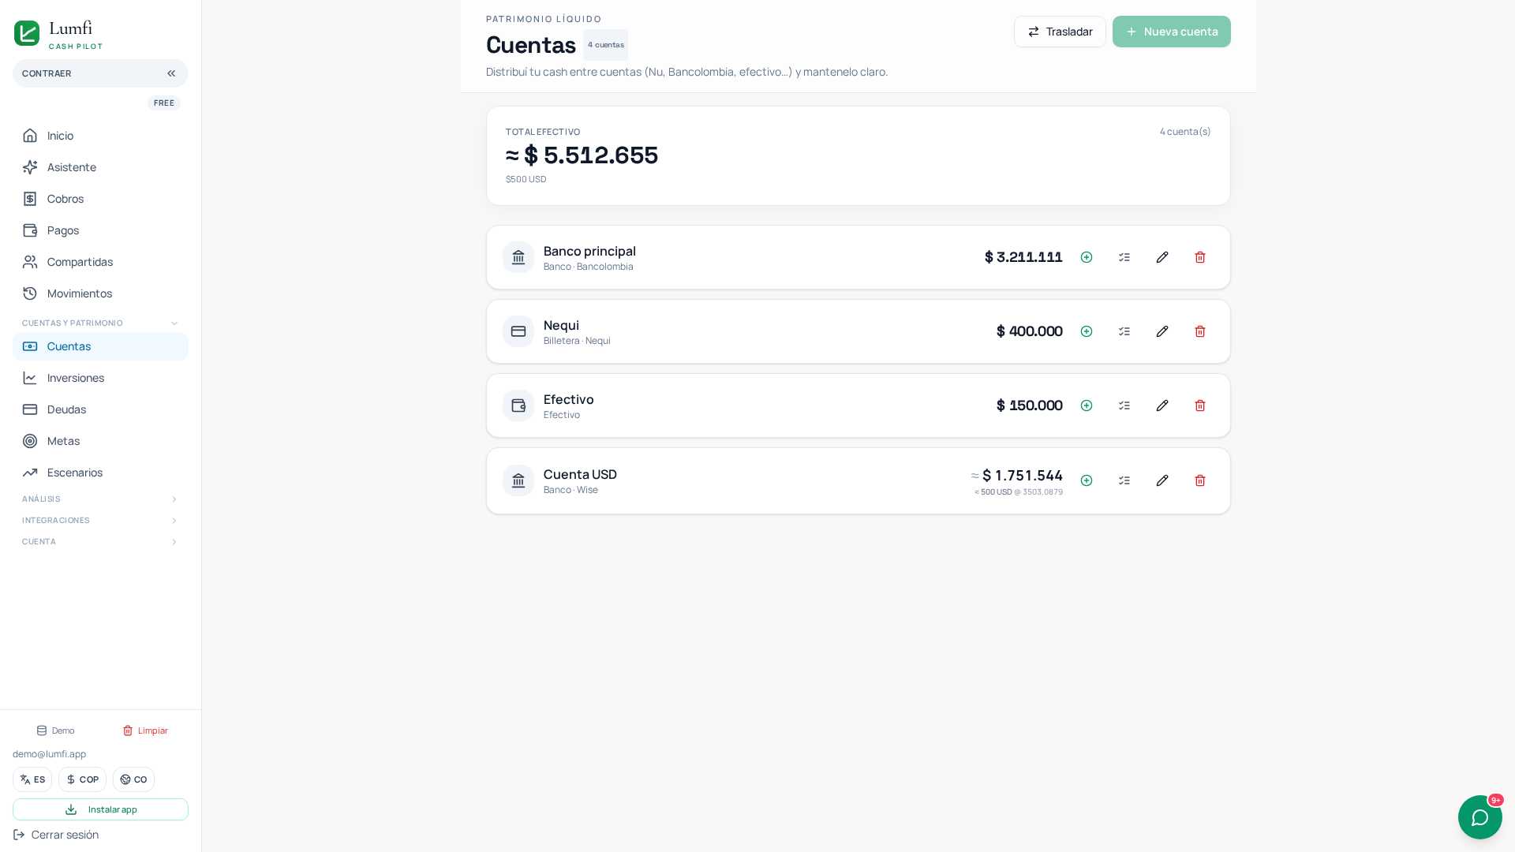Screen dimensions: 1515x852
Task: Click the Nequi card icon
Action: point(518,331)
